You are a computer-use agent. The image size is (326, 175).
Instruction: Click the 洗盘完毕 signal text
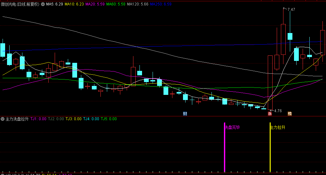(x=233, y=128)
